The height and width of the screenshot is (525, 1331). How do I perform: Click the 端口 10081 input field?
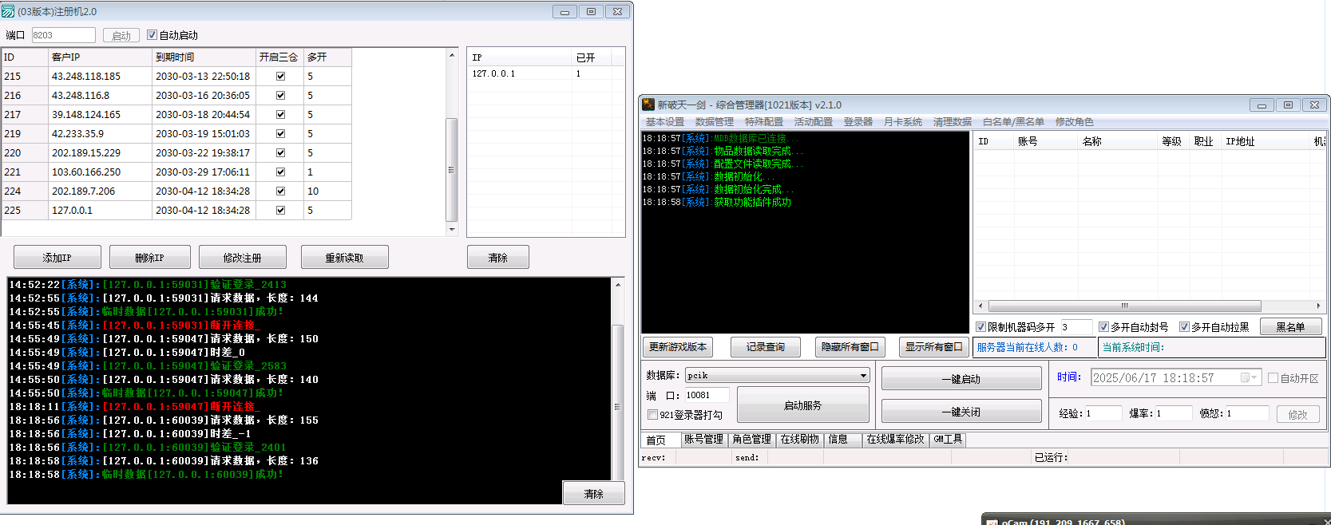[707, 395]
